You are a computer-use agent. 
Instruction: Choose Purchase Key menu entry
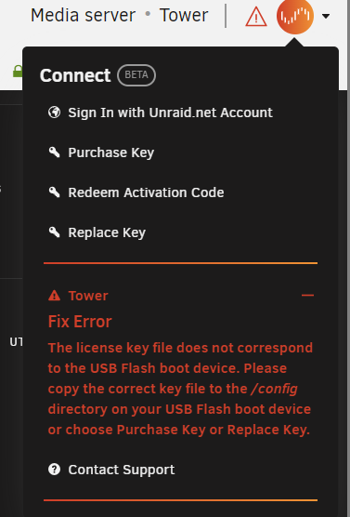pos(111,152)
